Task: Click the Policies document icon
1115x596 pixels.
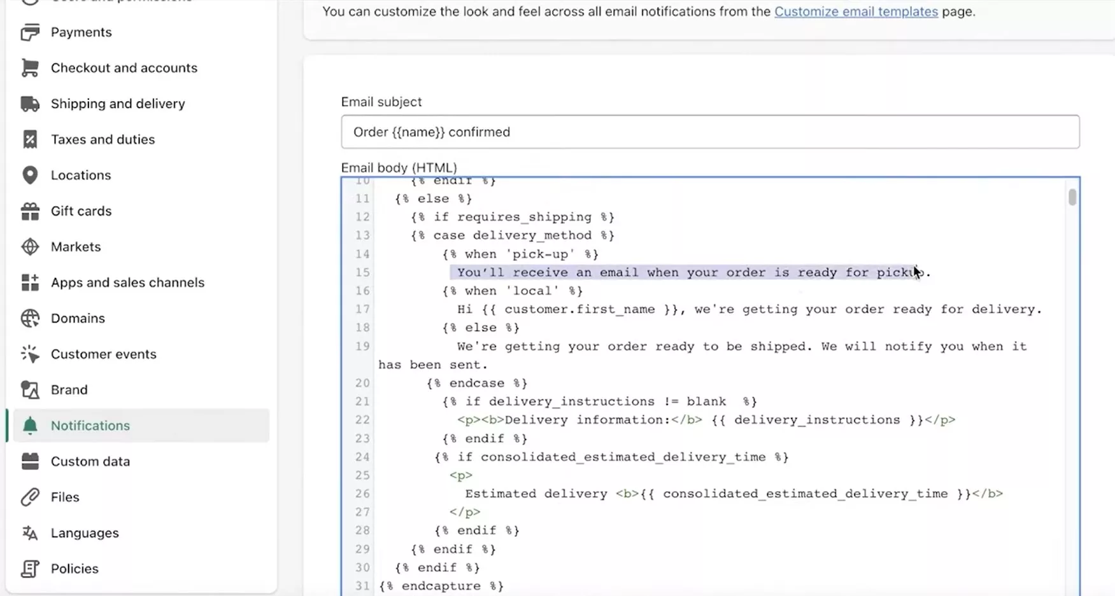Action: [30, 569]
